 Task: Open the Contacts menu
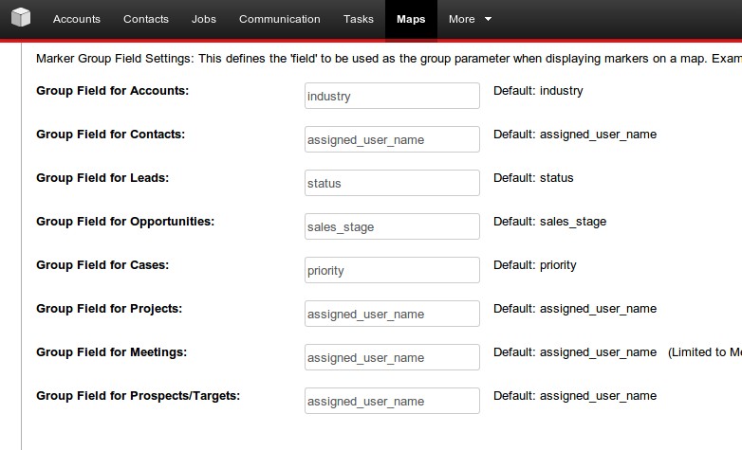(x=146, y=19)
